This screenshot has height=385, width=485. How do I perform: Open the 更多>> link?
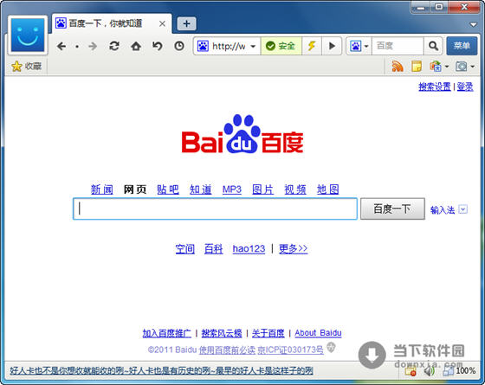[x=294, y=249]
